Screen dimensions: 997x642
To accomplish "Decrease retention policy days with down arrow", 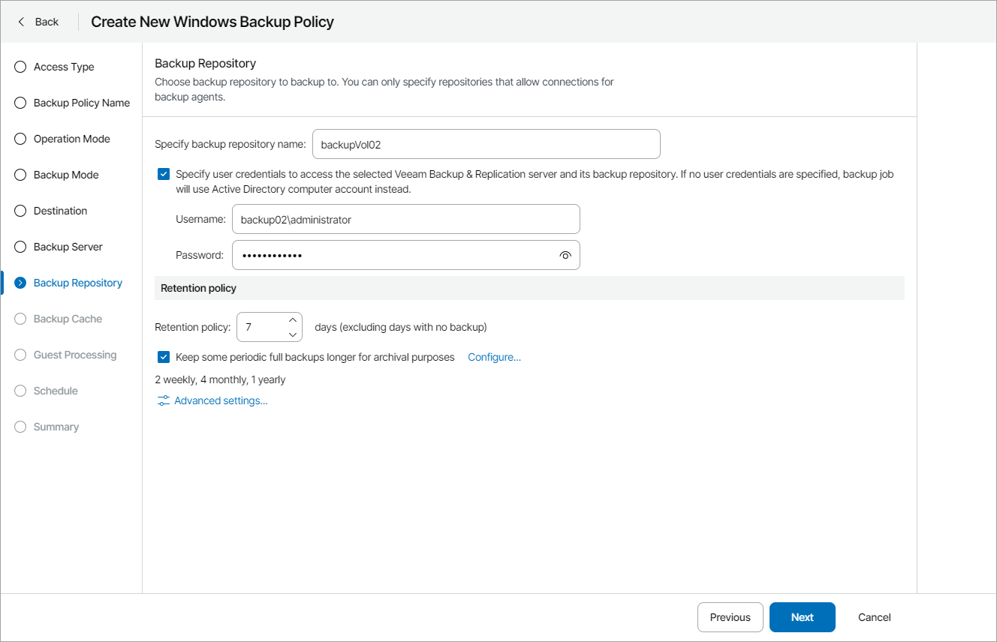I will pyautogui.click(x=293, y=334).
